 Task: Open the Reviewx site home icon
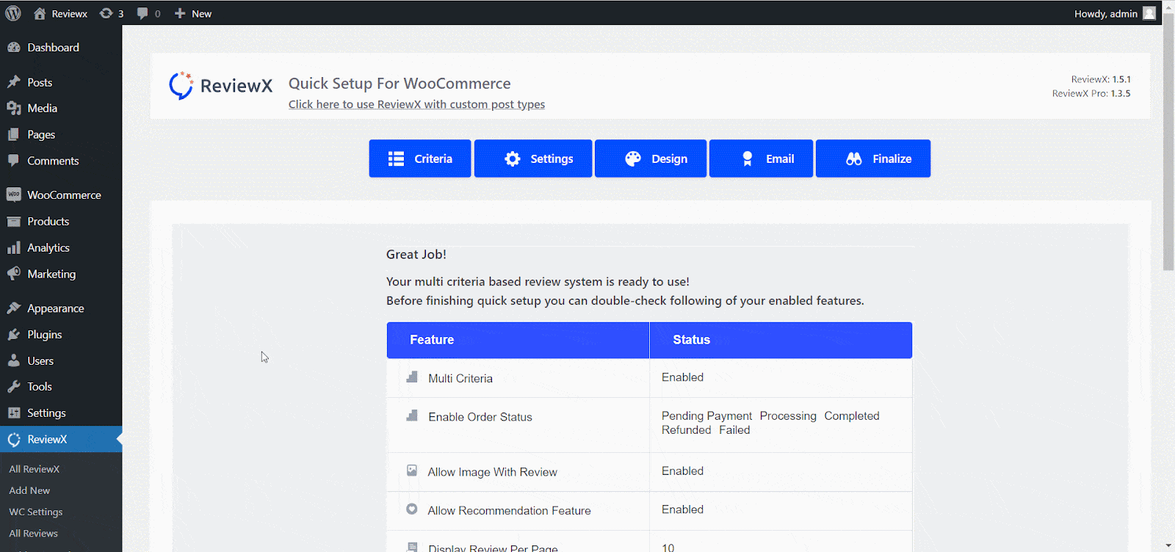40,13
